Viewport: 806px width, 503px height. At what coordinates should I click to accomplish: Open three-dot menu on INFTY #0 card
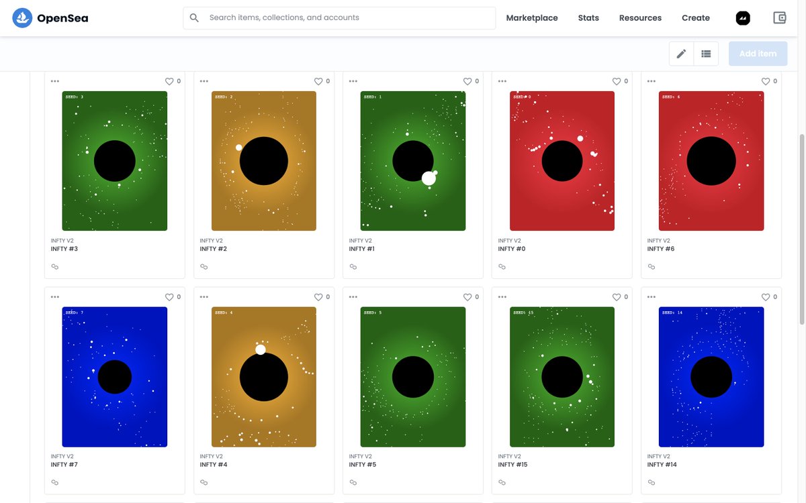pos(502,81)
